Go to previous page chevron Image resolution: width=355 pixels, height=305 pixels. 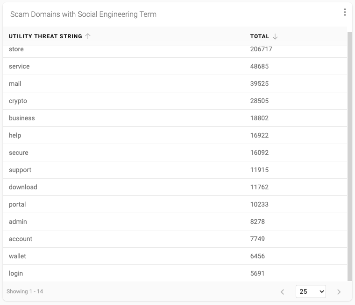(x=282, y=291)
